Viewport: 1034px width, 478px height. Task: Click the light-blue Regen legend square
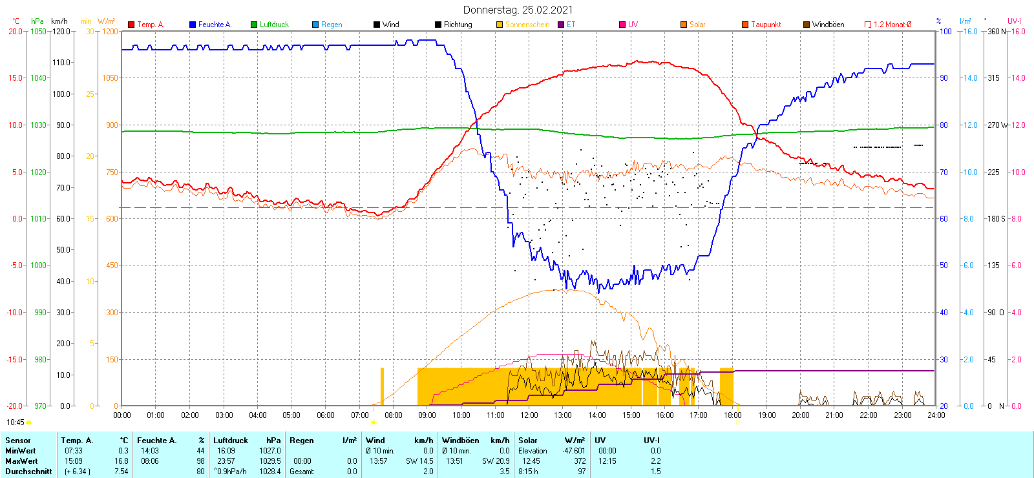coord(315,25)
